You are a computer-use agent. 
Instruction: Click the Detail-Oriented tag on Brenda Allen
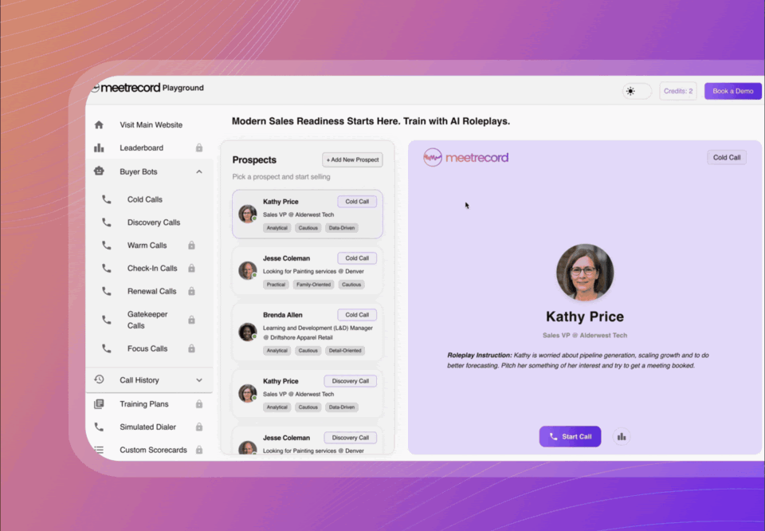pyautogui.click(x=345, y=351)
